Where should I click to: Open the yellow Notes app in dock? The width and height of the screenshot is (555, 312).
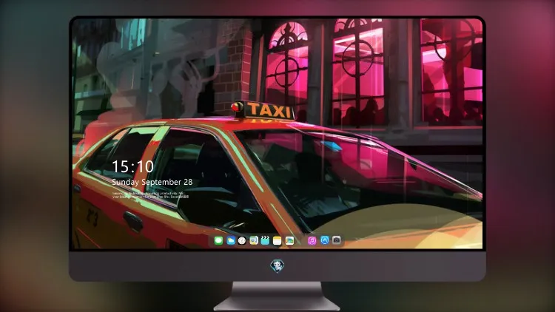[x=277, y=241]
